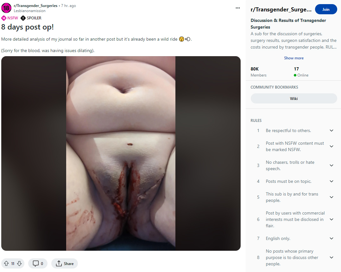
Task: Expand rule 2 about NSFW content marking
Action: (332, 146)
